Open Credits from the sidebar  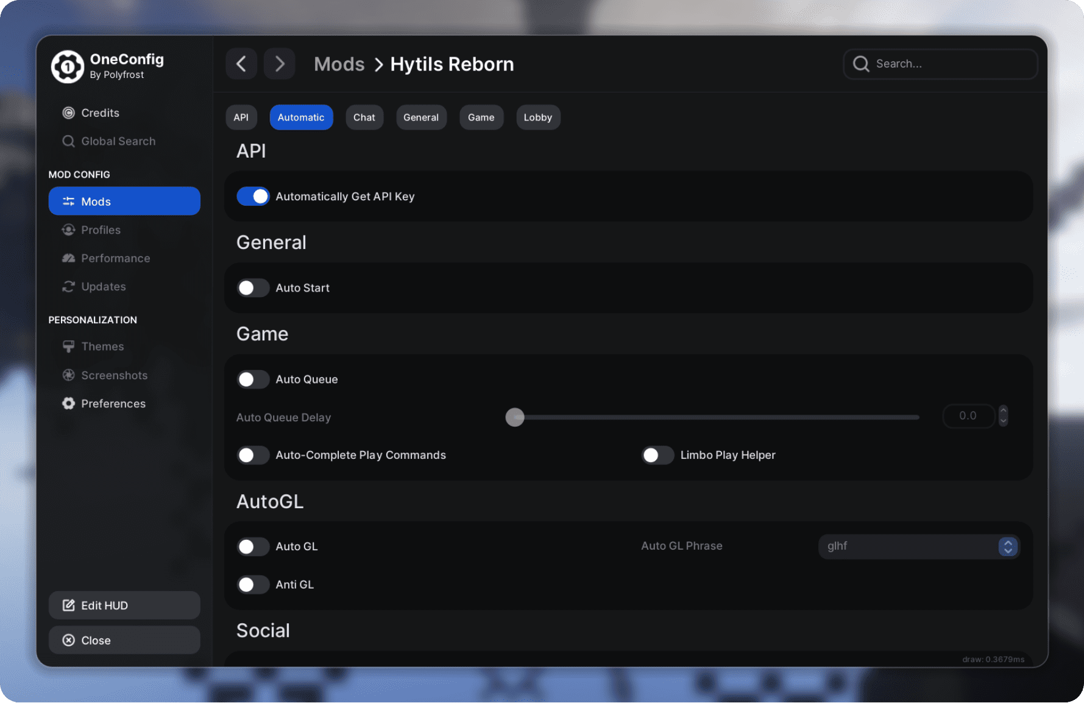(100, 113)
